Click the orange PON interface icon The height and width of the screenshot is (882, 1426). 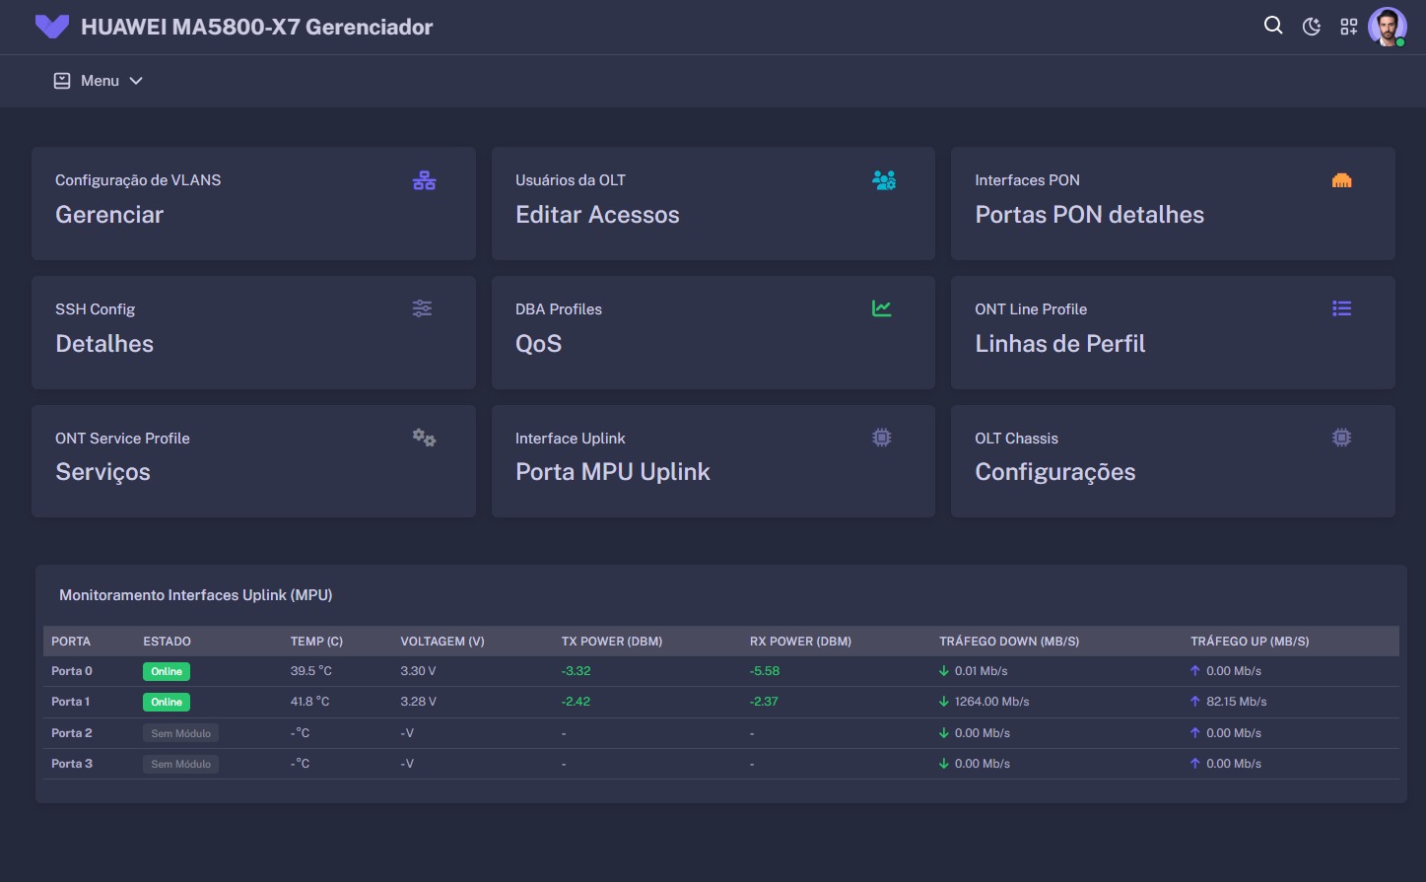[x=1341, y=180]
